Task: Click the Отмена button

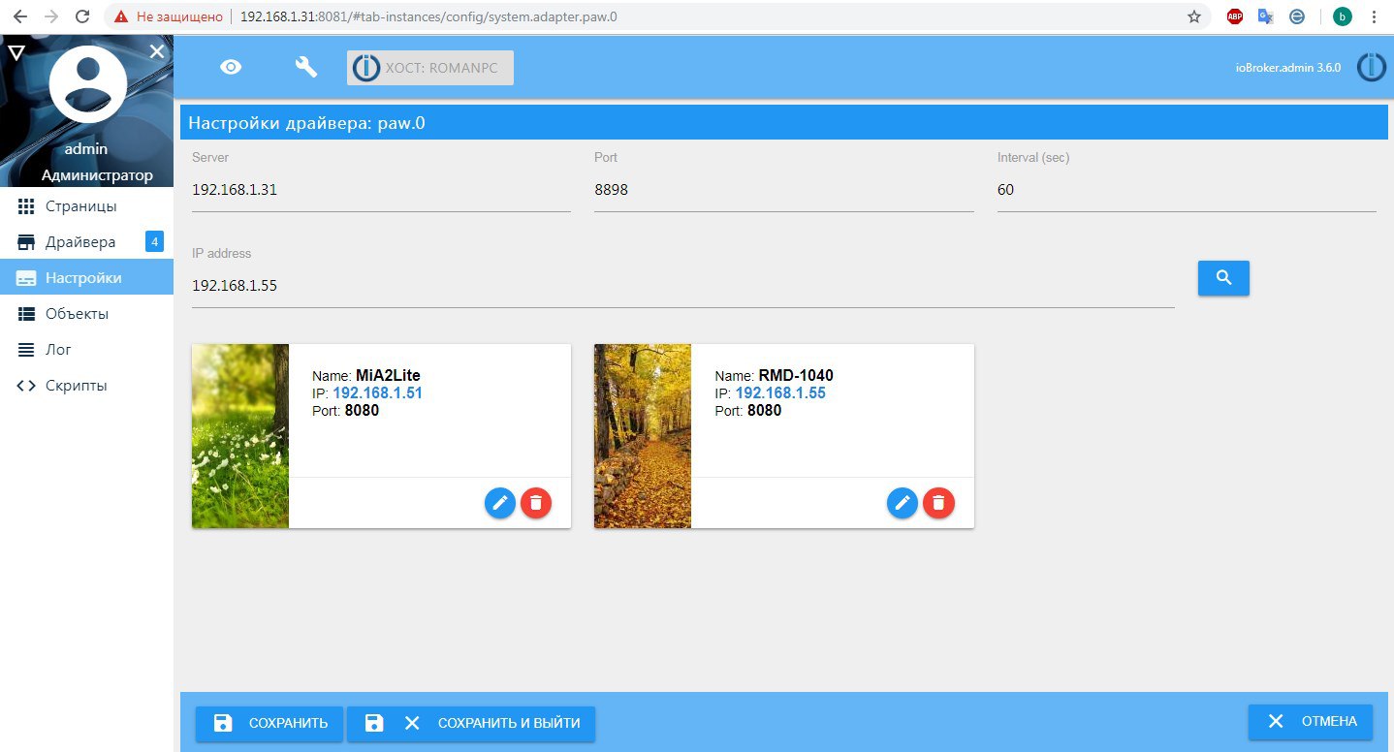Action: point(1311,722)
